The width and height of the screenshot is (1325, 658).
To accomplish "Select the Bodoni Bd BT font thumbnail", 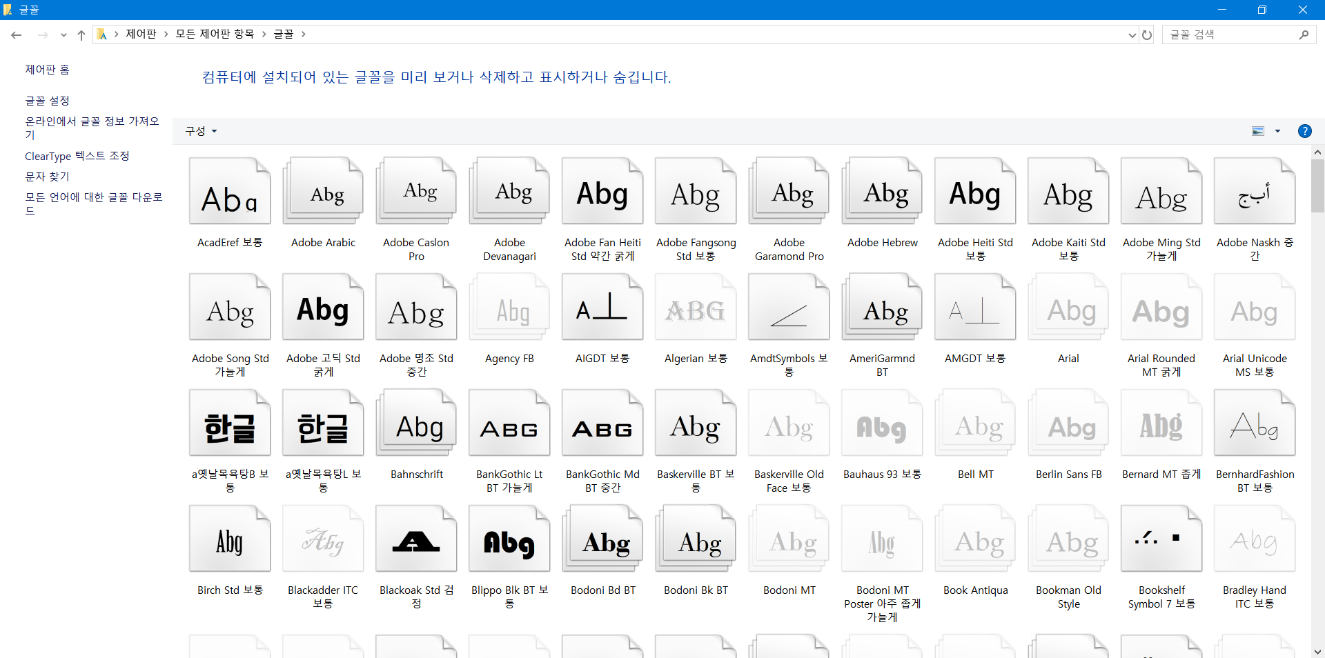I will click(x=602, y=539).
